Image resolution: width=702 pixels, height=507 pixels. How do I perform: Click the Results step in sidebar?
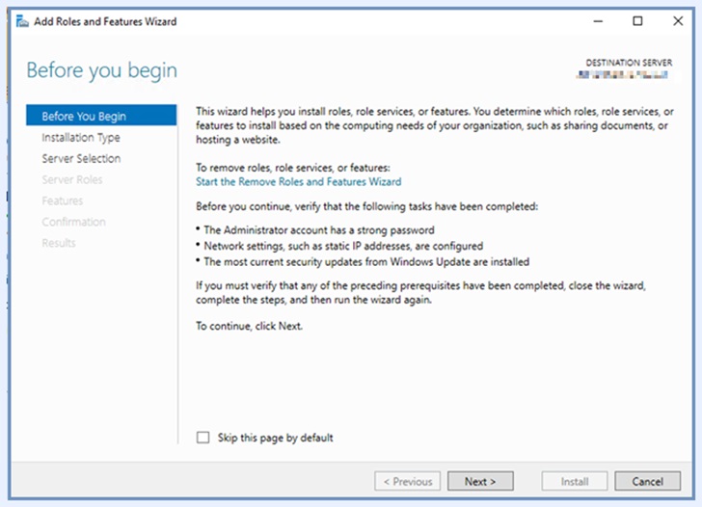tap(58, 244)
